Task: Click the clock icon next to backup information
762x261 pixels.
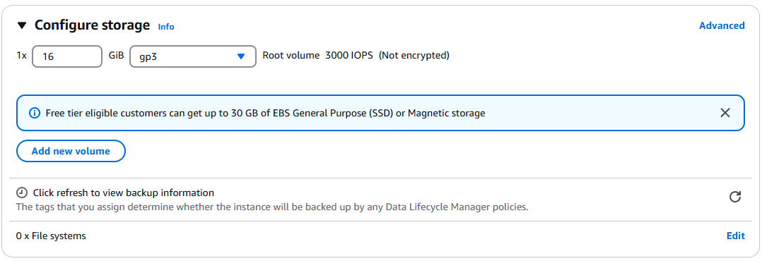Action: click(x=22, y=193)
